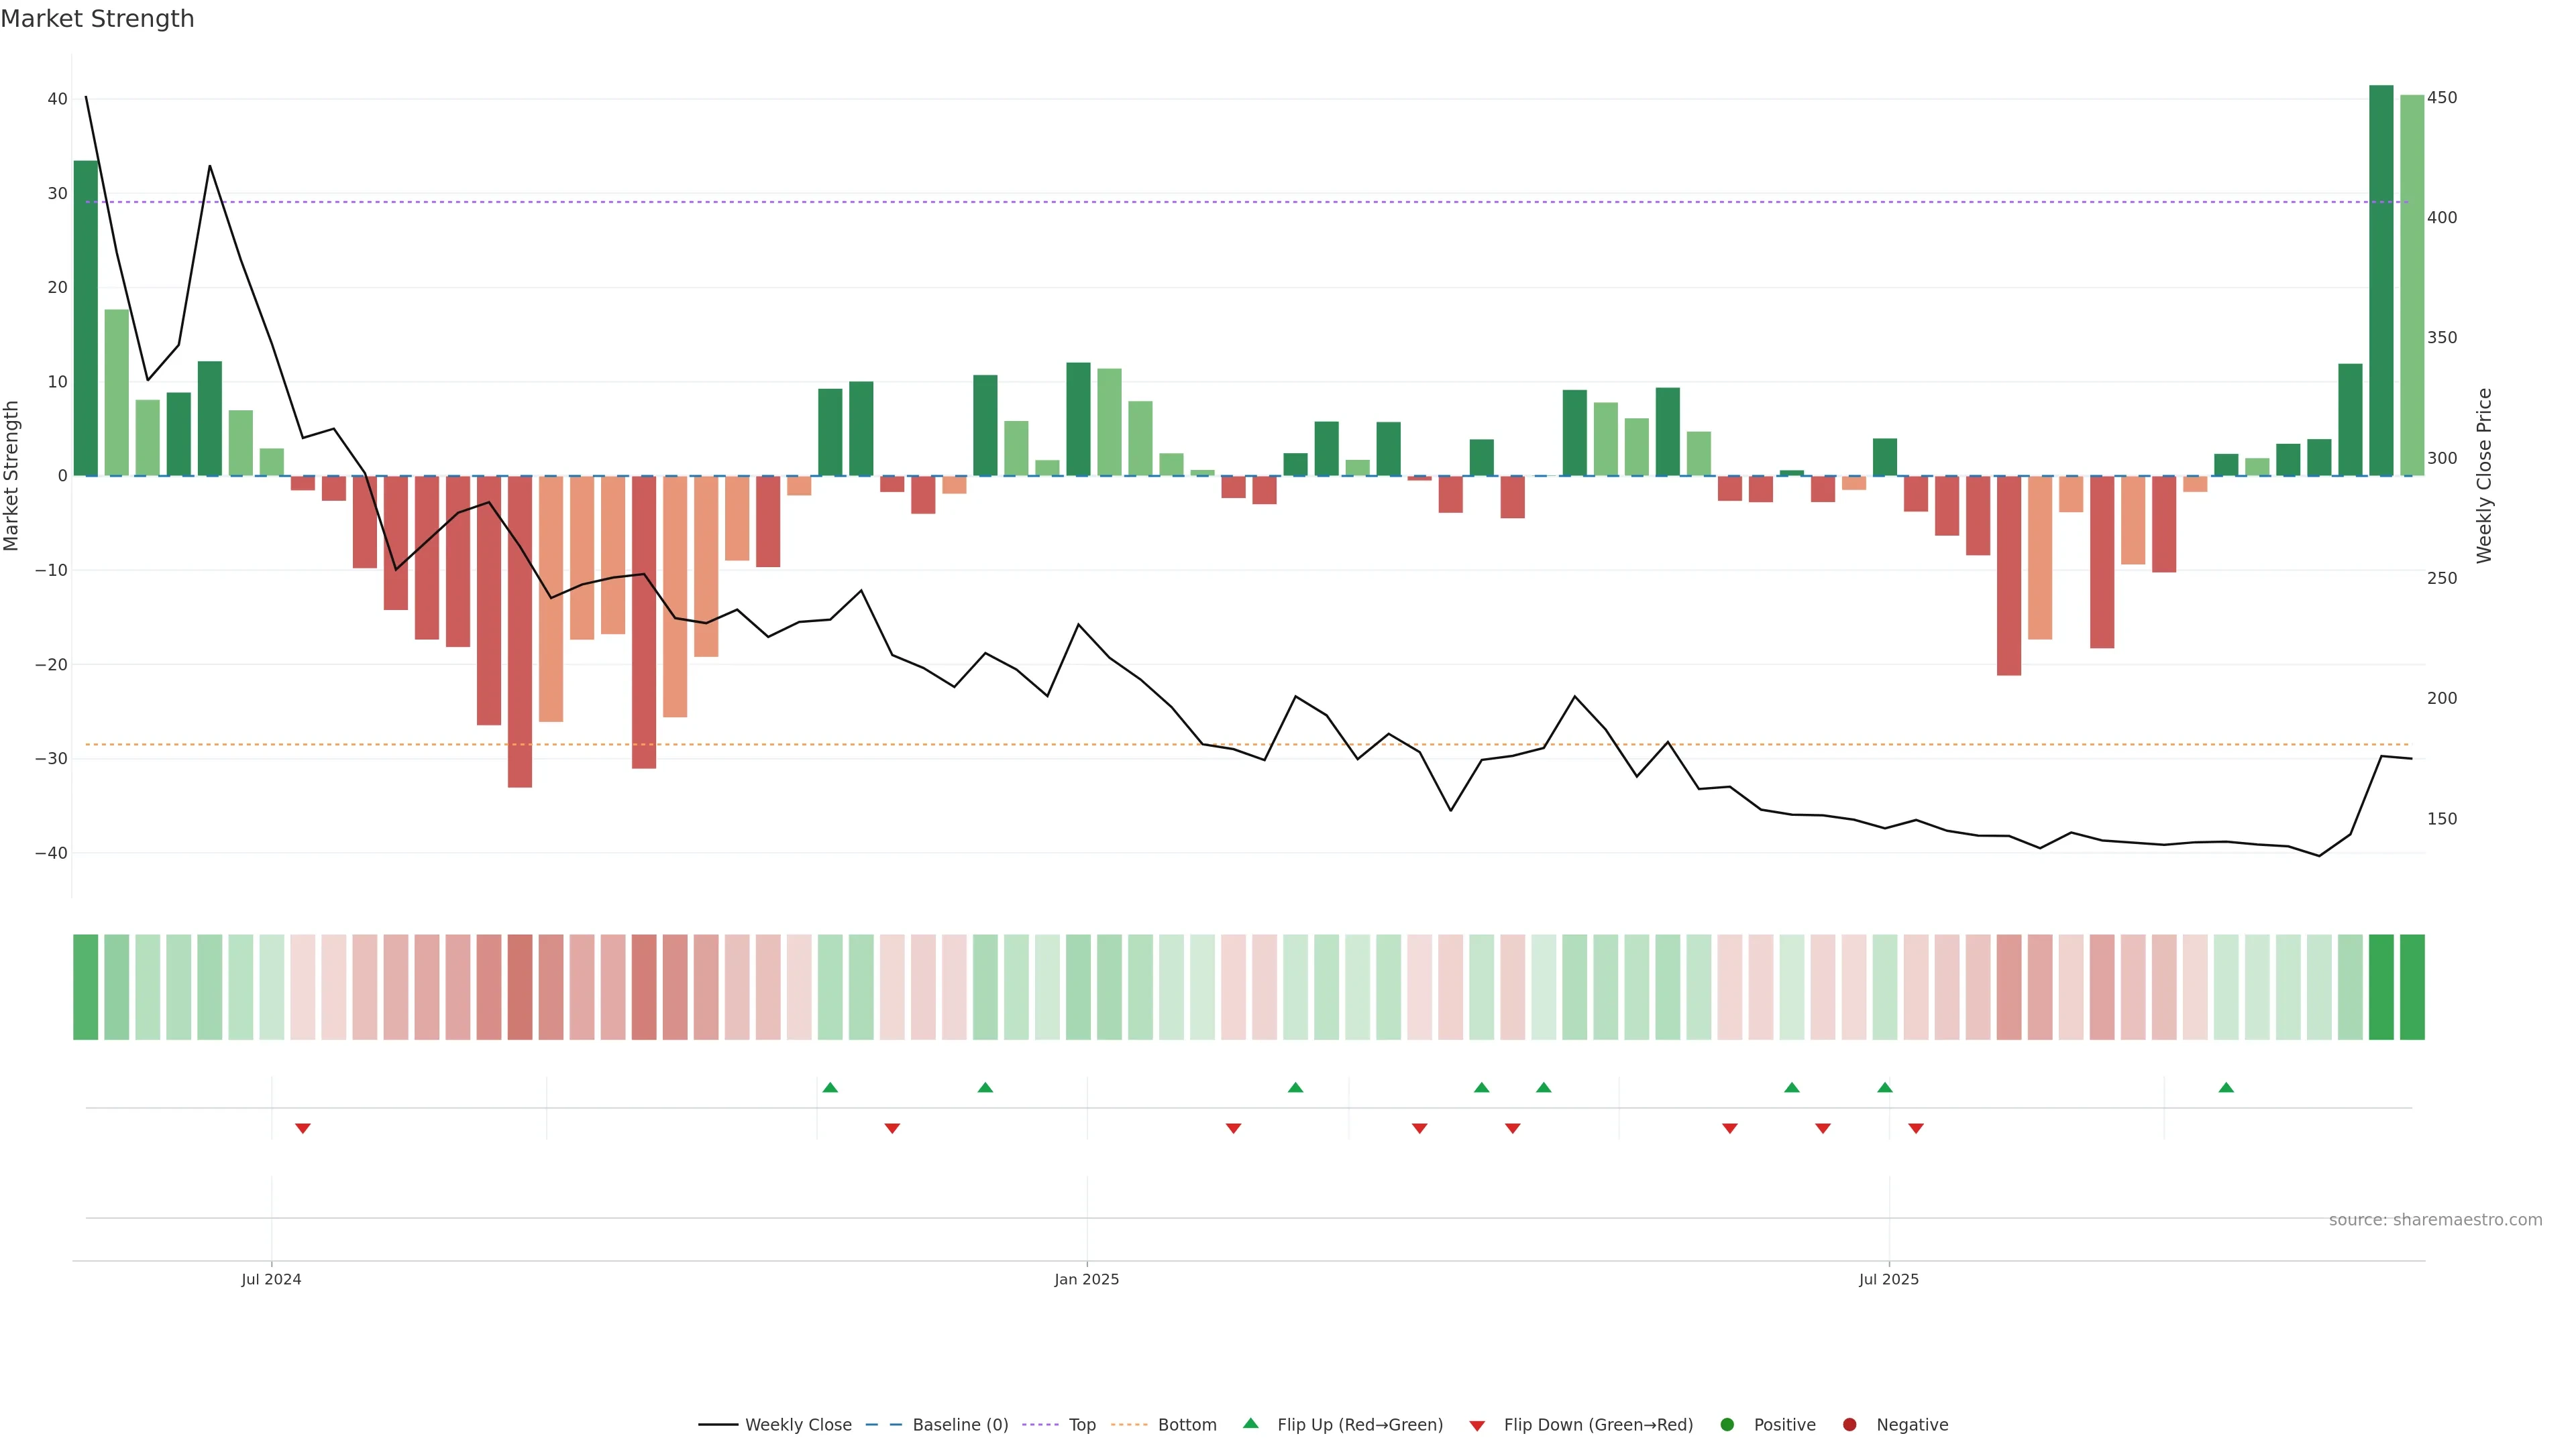Viewport: 2576px width, 1448px height.
Task: Click the tallest dark green bar above 40
Action: click(2381, 280)
